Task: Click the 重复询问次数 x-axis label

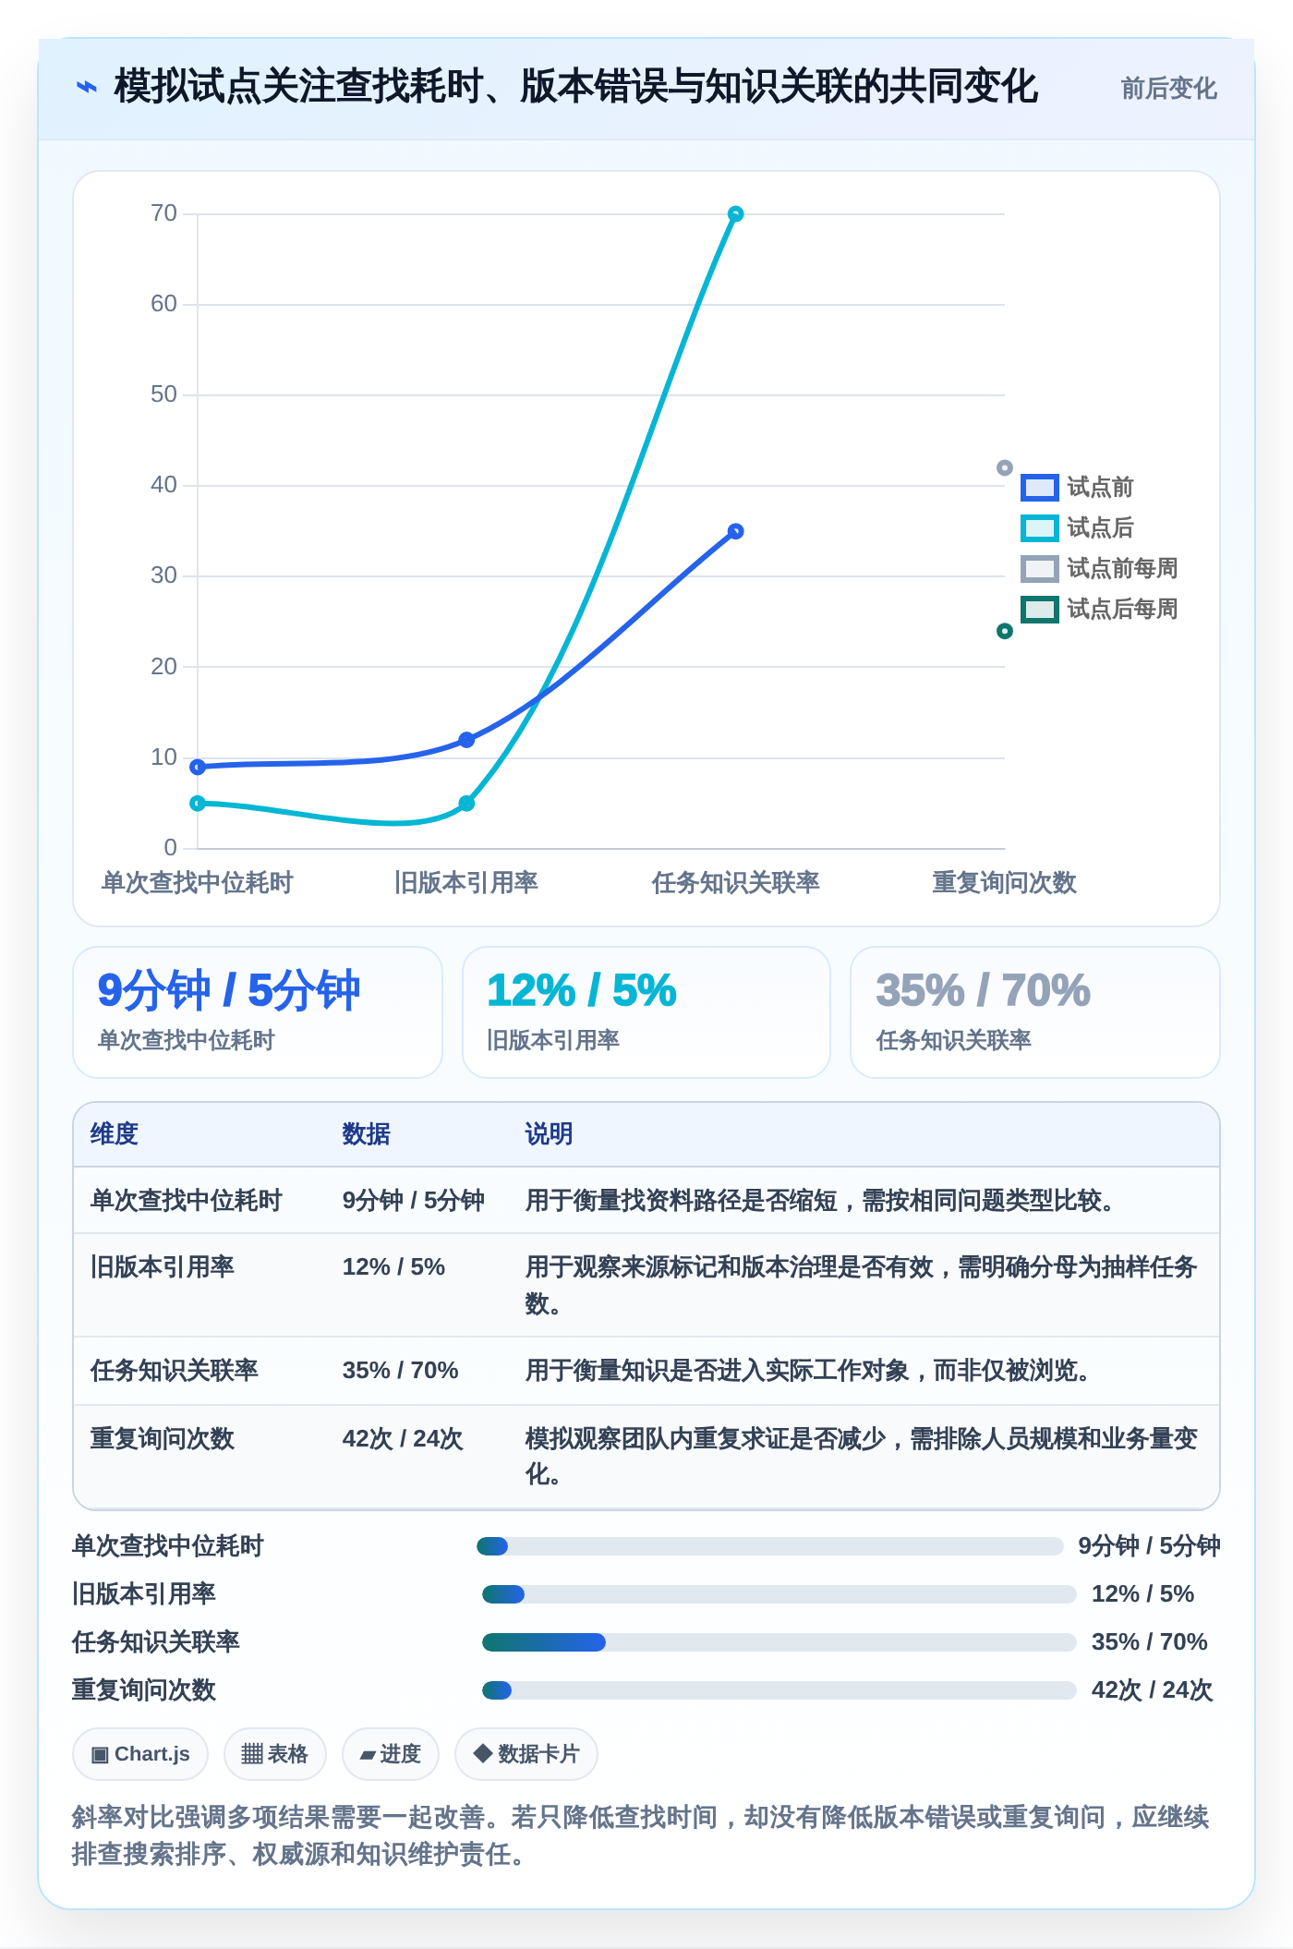Action: pos(1005,882)
